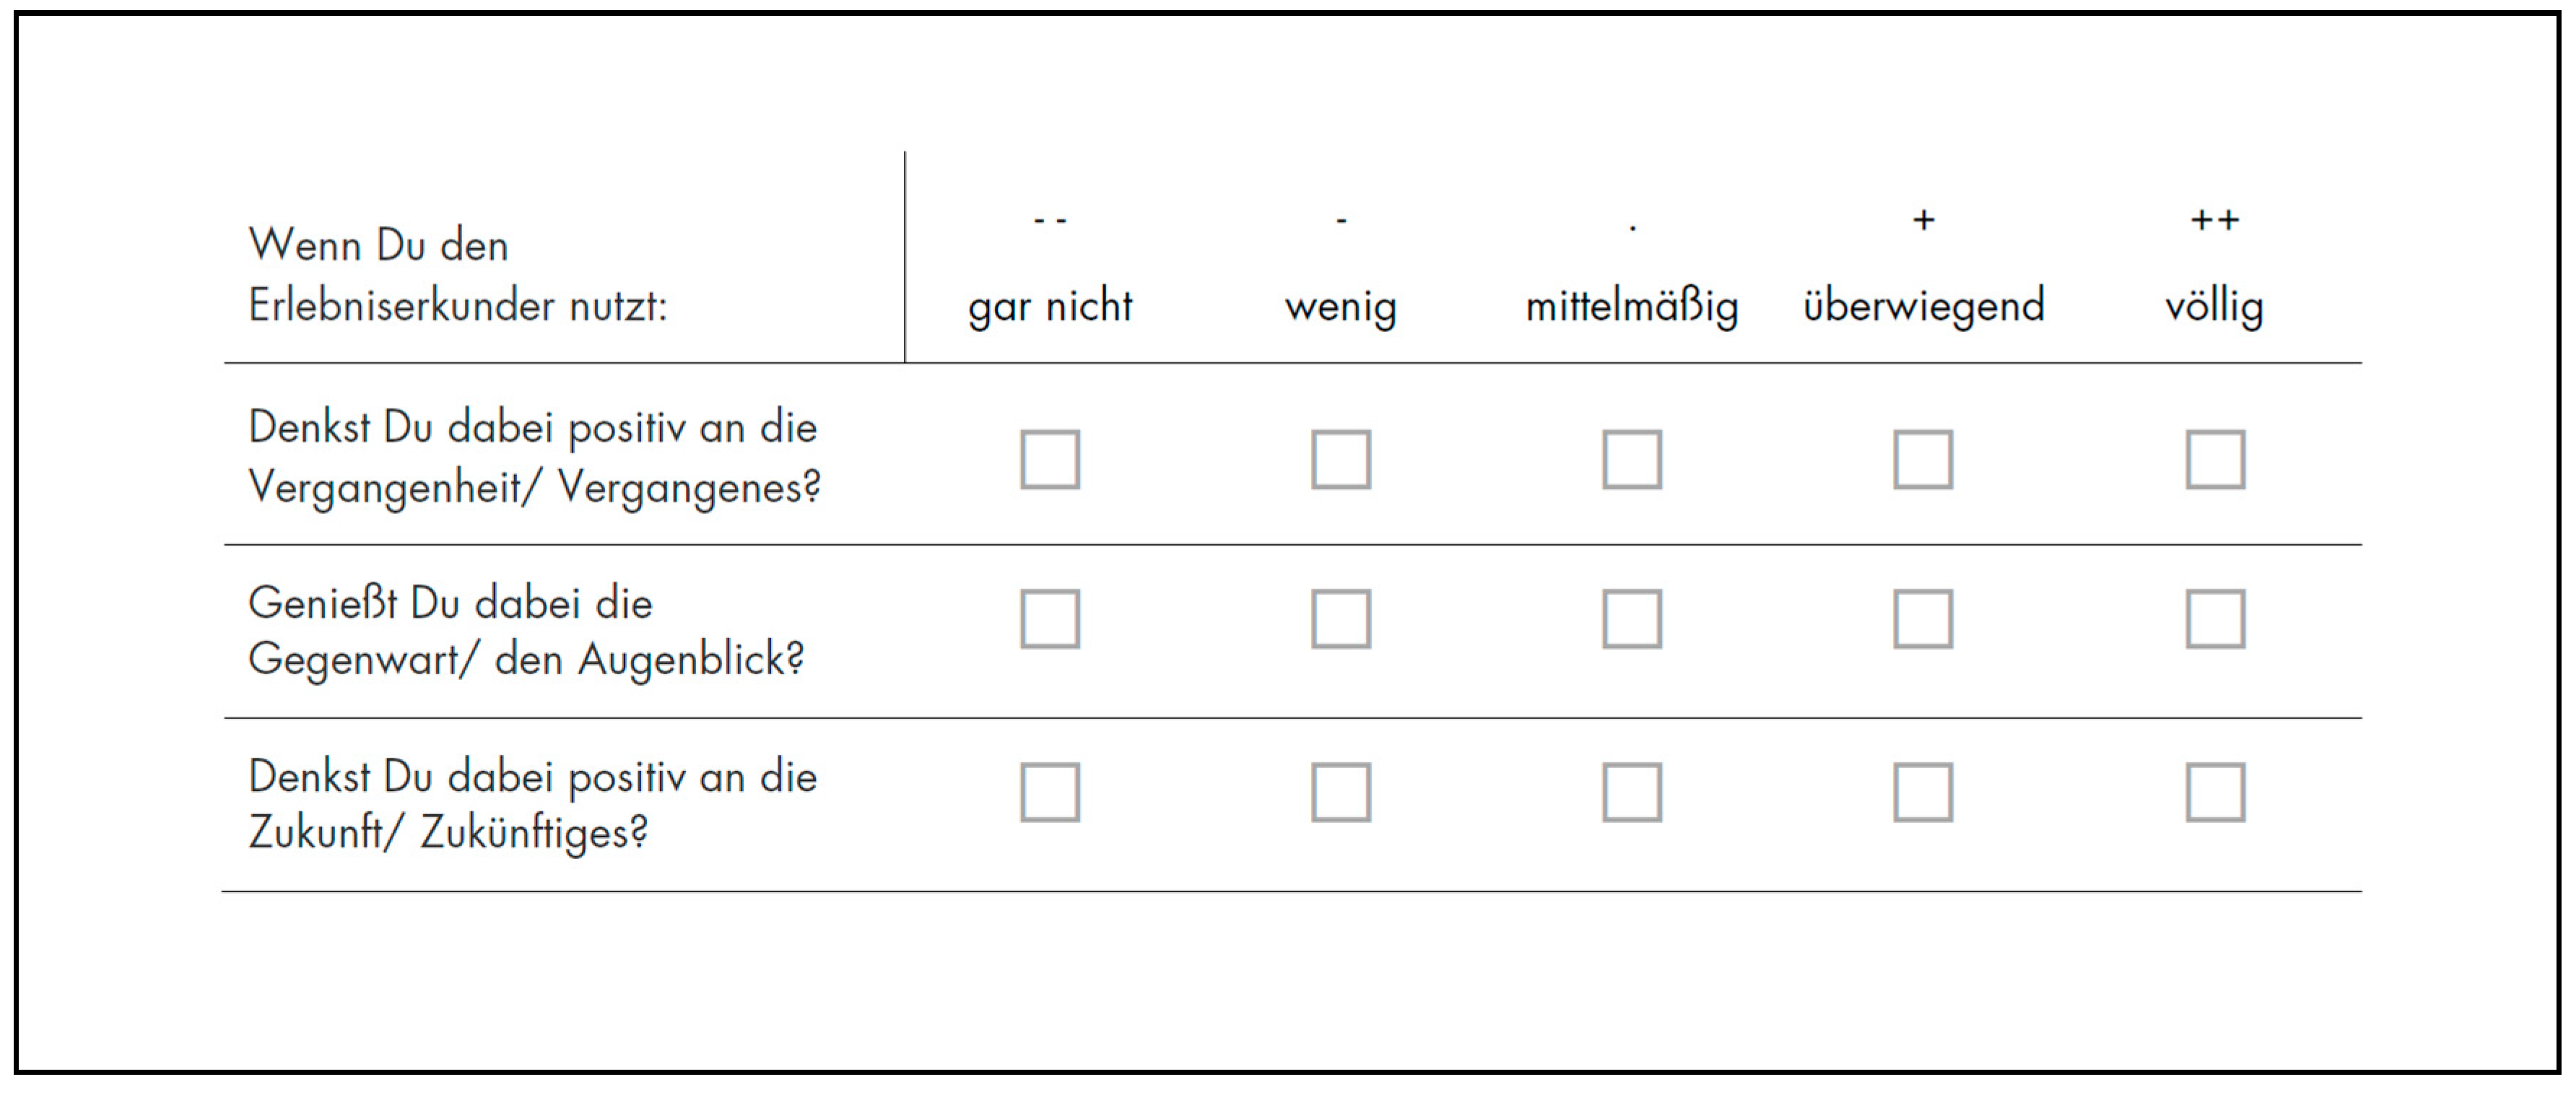Check 'völlig' for Vergangenheit question
2576x1095 pixels.
coord(2215,460)
